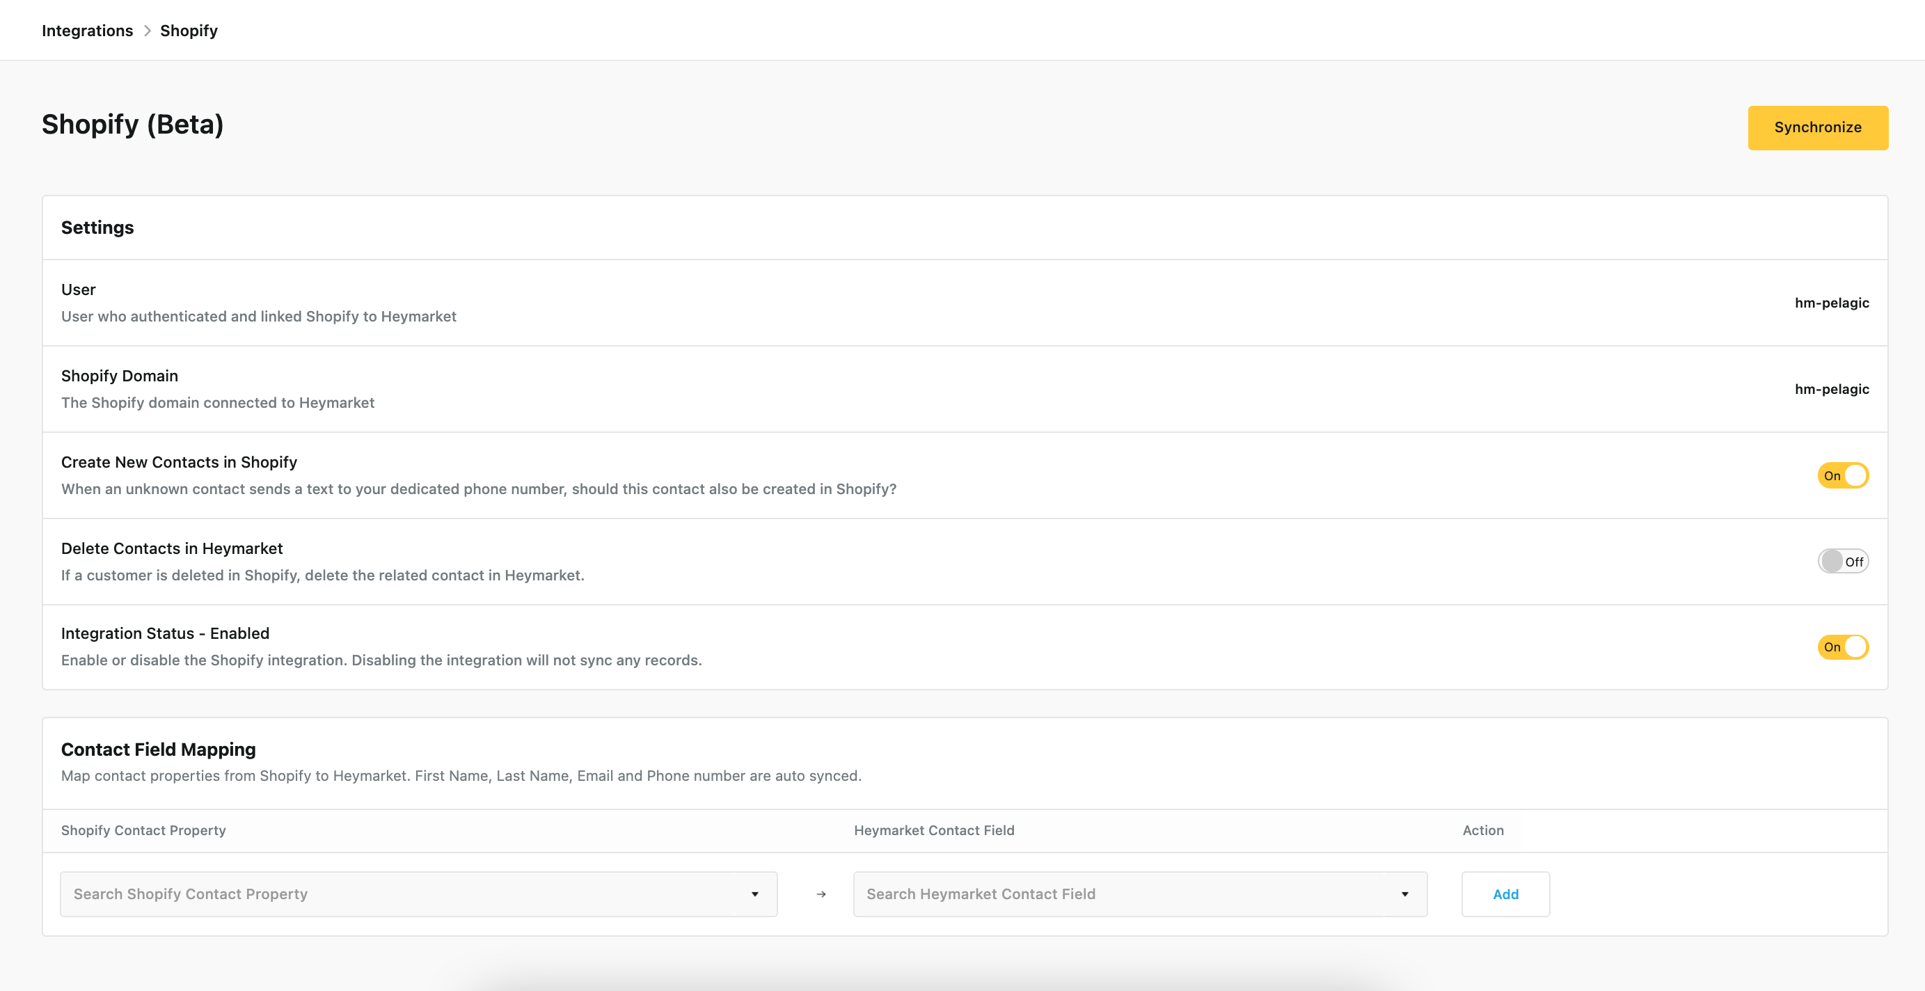Click the caret on the Heymarket Contact Field selector
This screenshot has height=991, width=1925.
1406,894
